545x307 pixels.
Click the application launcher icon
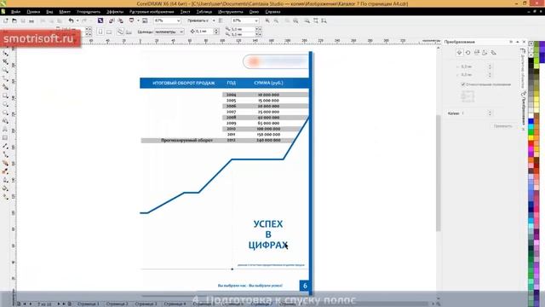[x=131, y=20]
